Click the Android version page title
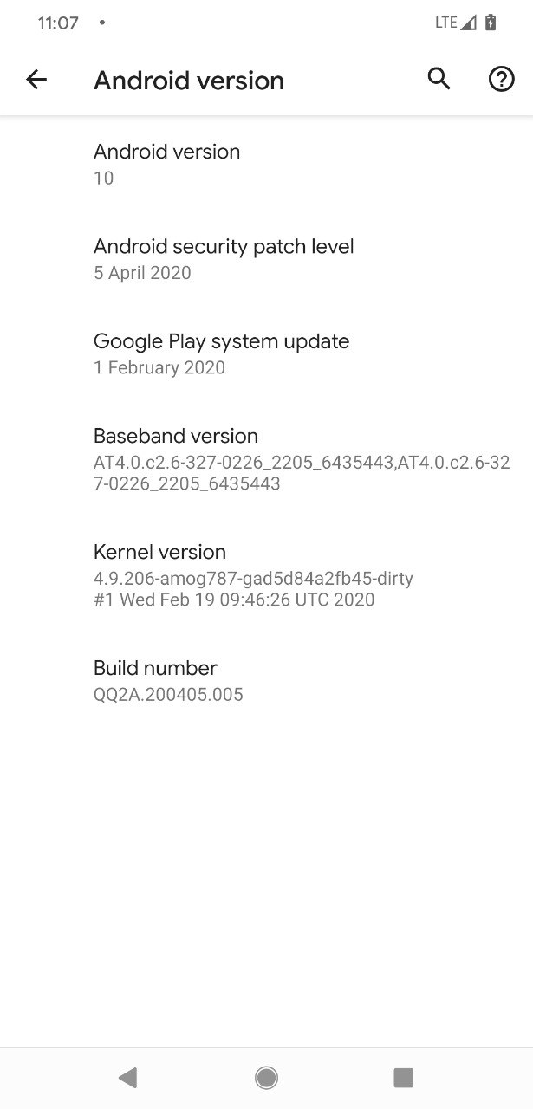This screenshot has width=533, height=1109. (189, 80)
